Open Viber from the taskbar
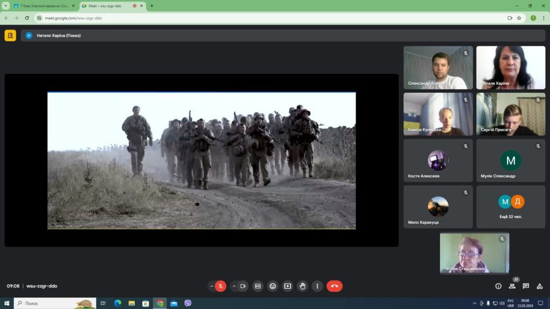The width and height of the screenshot is (550, 309). point(188,304)
